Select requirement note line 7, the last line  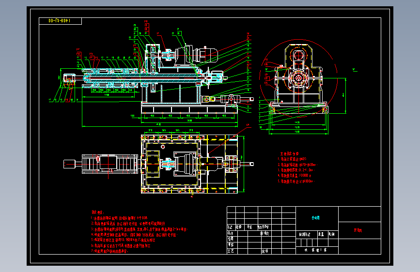point(110,251)
